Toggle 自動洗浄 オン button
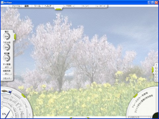The height and width of the screenshot is (119, 159). pos(7,74)
